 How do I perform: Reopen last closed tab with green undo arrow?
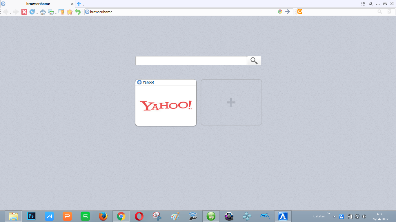77,12
